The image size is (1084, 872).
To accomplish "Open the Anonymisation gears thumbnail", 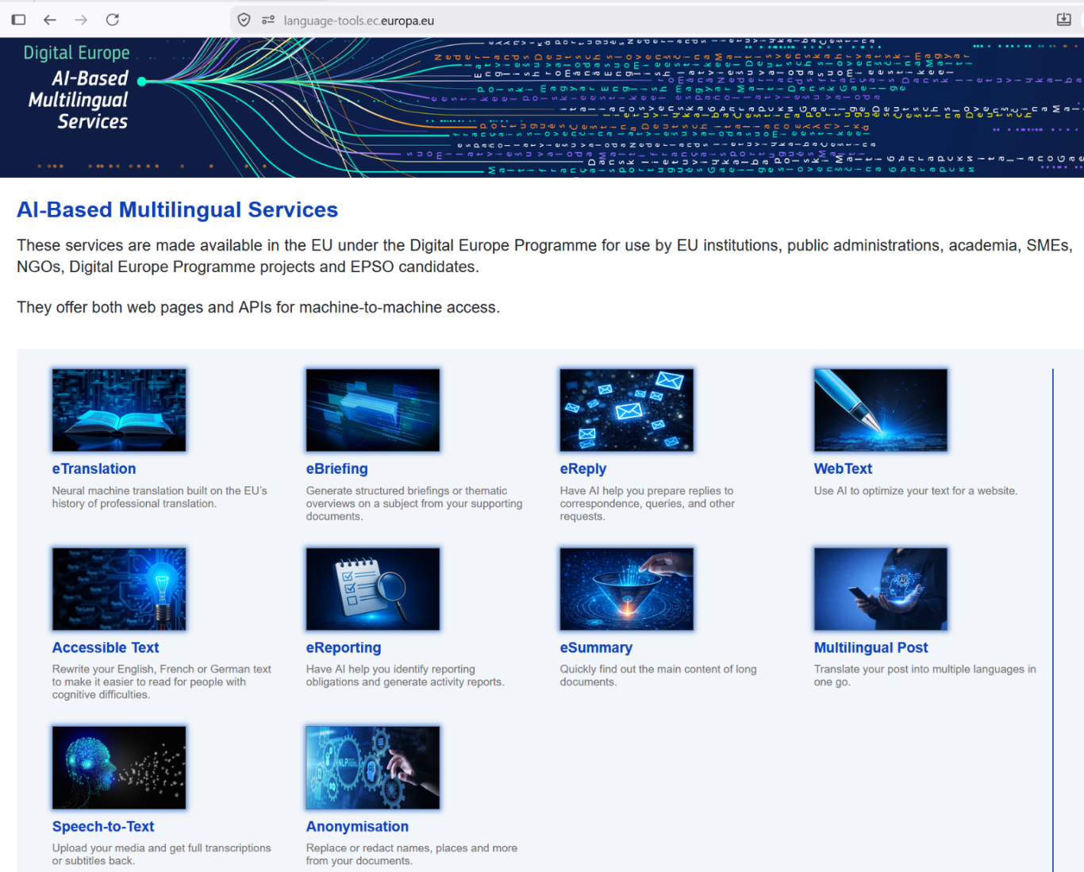I will tap(373, 767).
